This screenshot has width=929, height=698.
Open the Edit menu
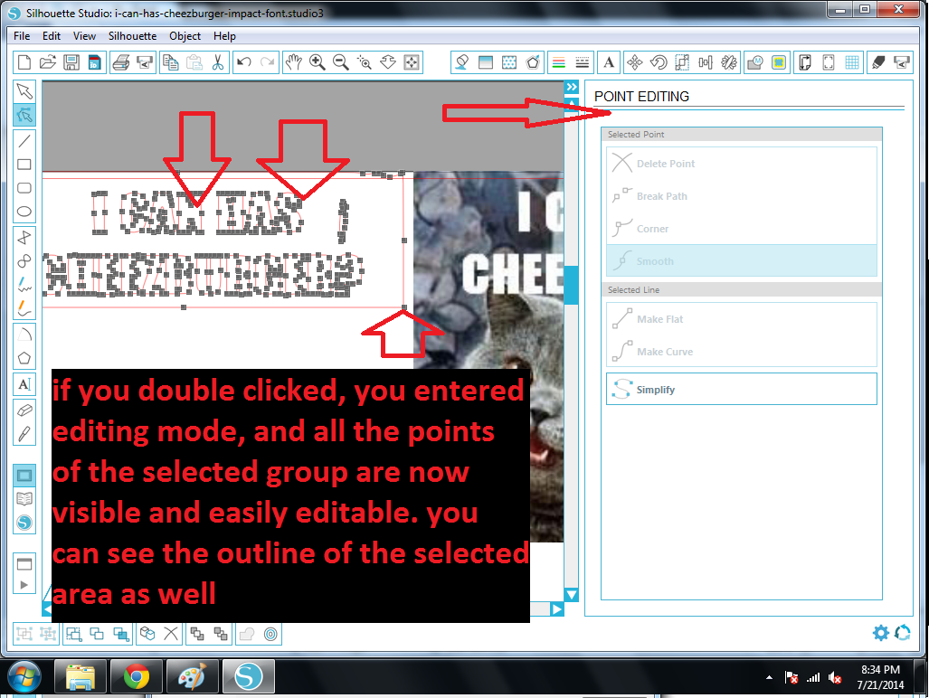coord(51,36)
